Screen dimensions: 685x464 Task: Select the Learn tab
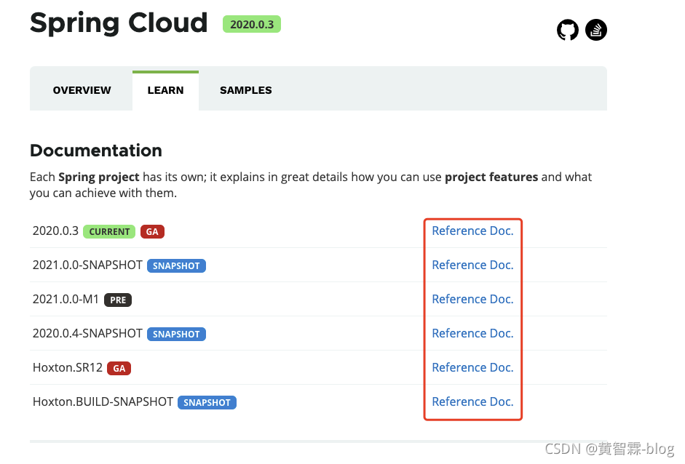point(165,90)
